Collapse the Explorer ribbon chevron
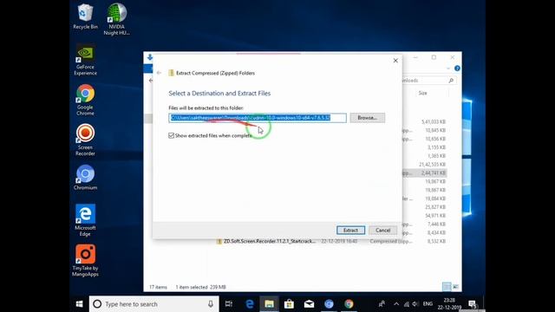The height and width of the screenshot is (312, 555). coord(448,68)
